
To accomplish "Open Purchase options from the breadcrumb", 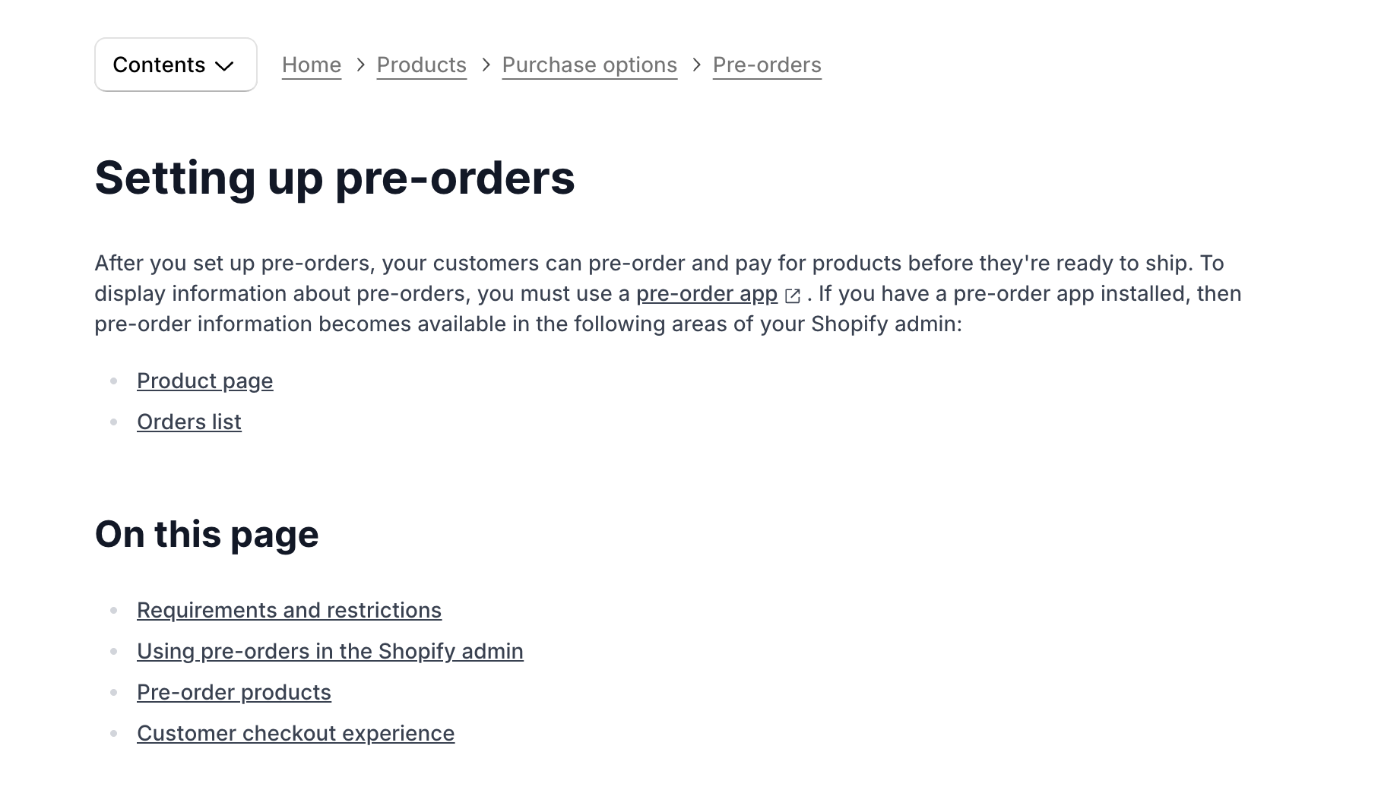I will [x=589, y=65].
